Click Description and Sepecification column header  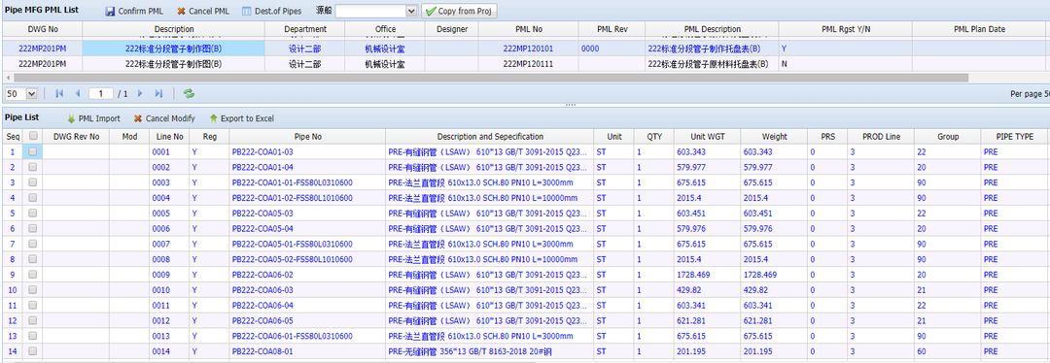point(490,137)
